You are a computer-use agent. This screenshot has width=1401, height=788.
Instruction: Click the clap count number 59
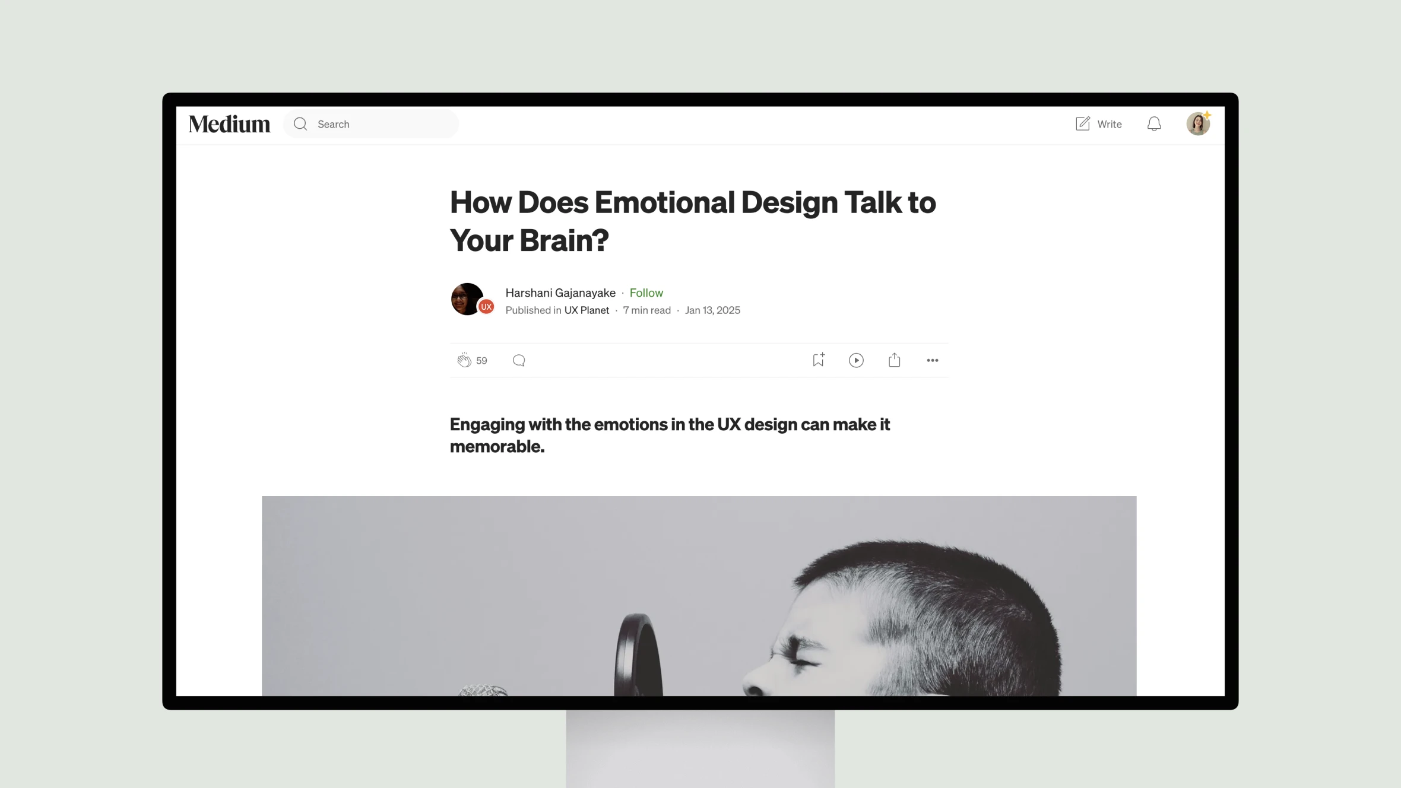[481, 360]
